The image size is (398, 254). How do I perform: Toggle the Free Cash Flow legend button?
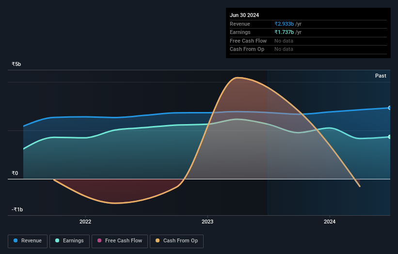pos(120,241)
